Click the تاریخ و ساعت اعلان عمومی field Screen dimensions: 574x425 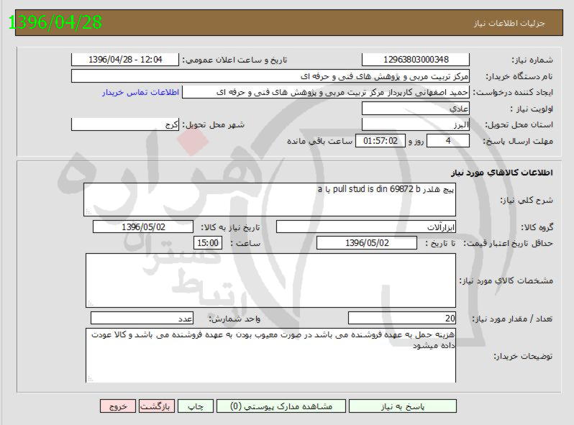(125, 60)
